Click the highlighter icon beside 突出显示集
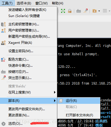The height and width of the screenshot is (127, 111). (3, 78)
